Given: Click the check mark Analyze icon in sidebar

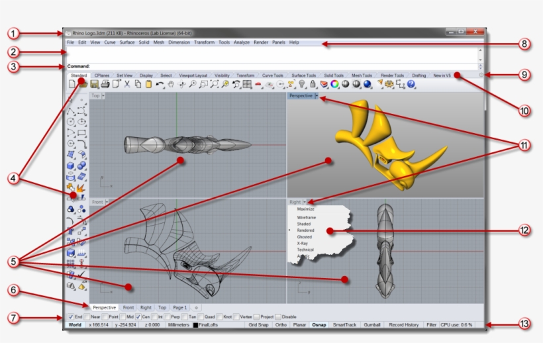Looking at the screenshot, I should pos(81,275).
